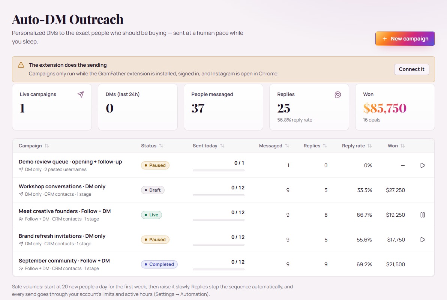Click progress bar for Workshop conversations
The width and height of the screenshot is (447, 300).
(219, 195)
